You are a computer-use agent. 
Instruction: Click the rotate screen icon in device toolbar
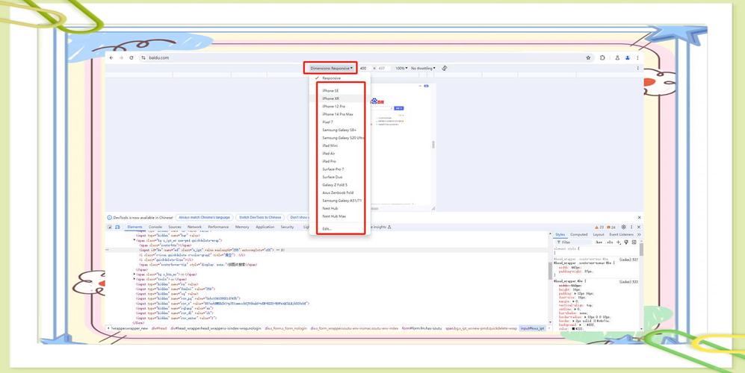445,68
